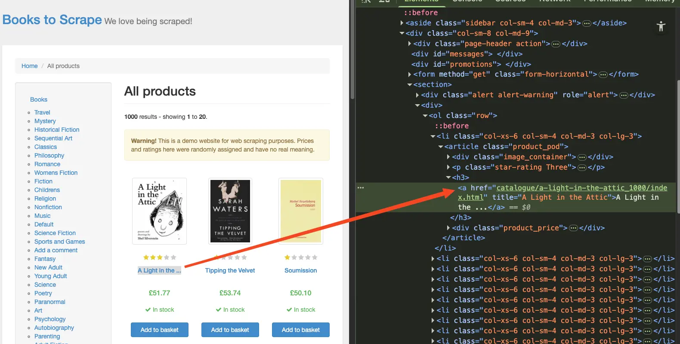Click the ellipsis badge on the aside sidebar element
Screen dimensions: 680x344
click(587, 23)
